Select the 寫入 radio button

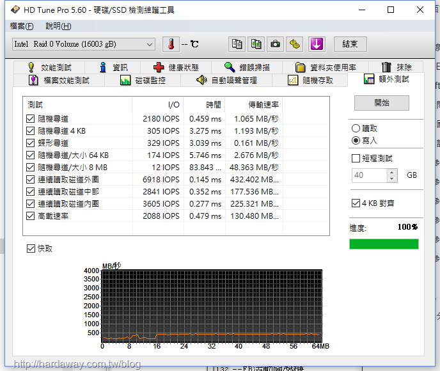pos(356,140)
